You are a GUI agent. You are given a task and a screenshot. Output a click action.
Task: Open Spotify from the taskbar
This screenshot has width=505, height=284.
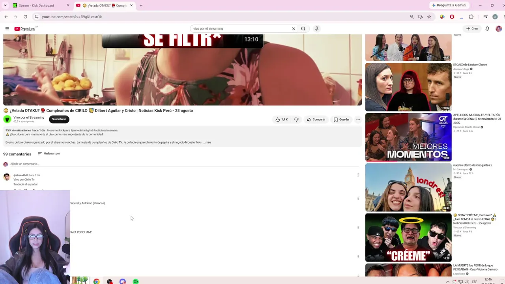(x=136, y=281)
